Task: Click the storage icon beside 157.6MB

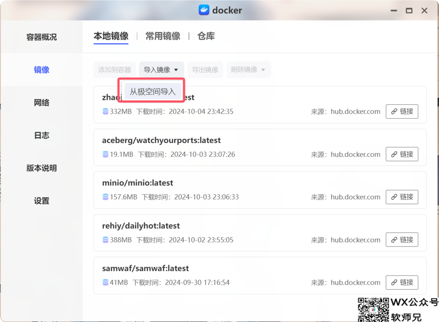Action: 105,197
